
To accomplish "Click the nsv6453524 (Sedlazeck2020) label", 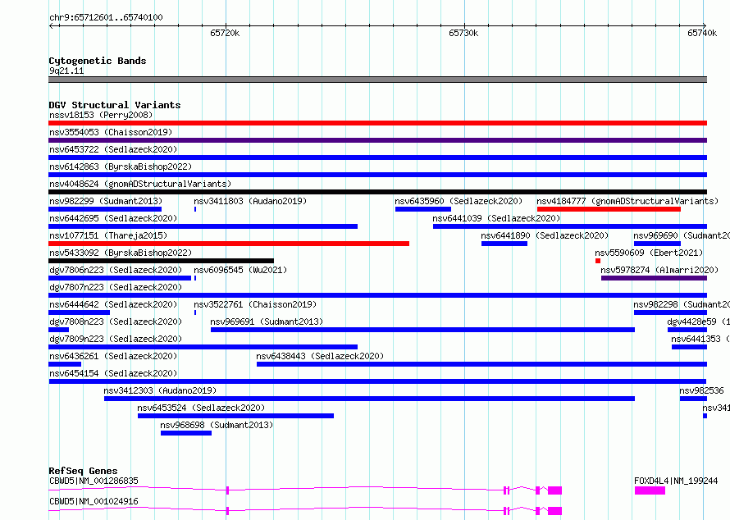I will [201, 408].
